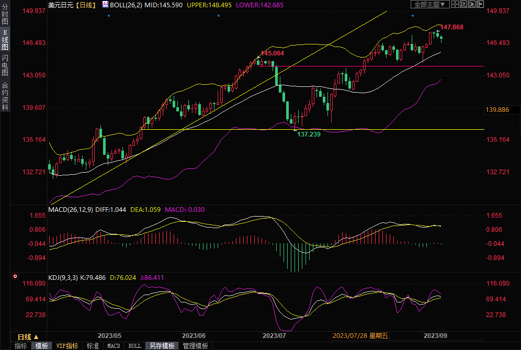Click the range measurement icon in the top toolbar

point(463,5)
